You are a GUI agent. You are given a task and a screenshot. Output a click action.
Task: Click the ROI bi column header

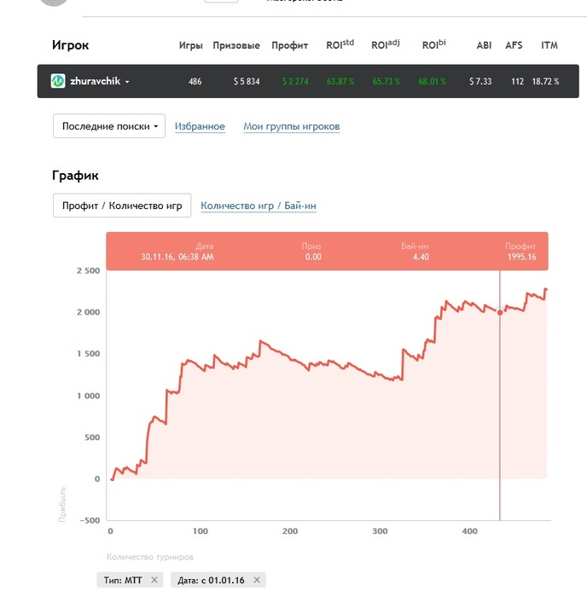coord(433,44)
